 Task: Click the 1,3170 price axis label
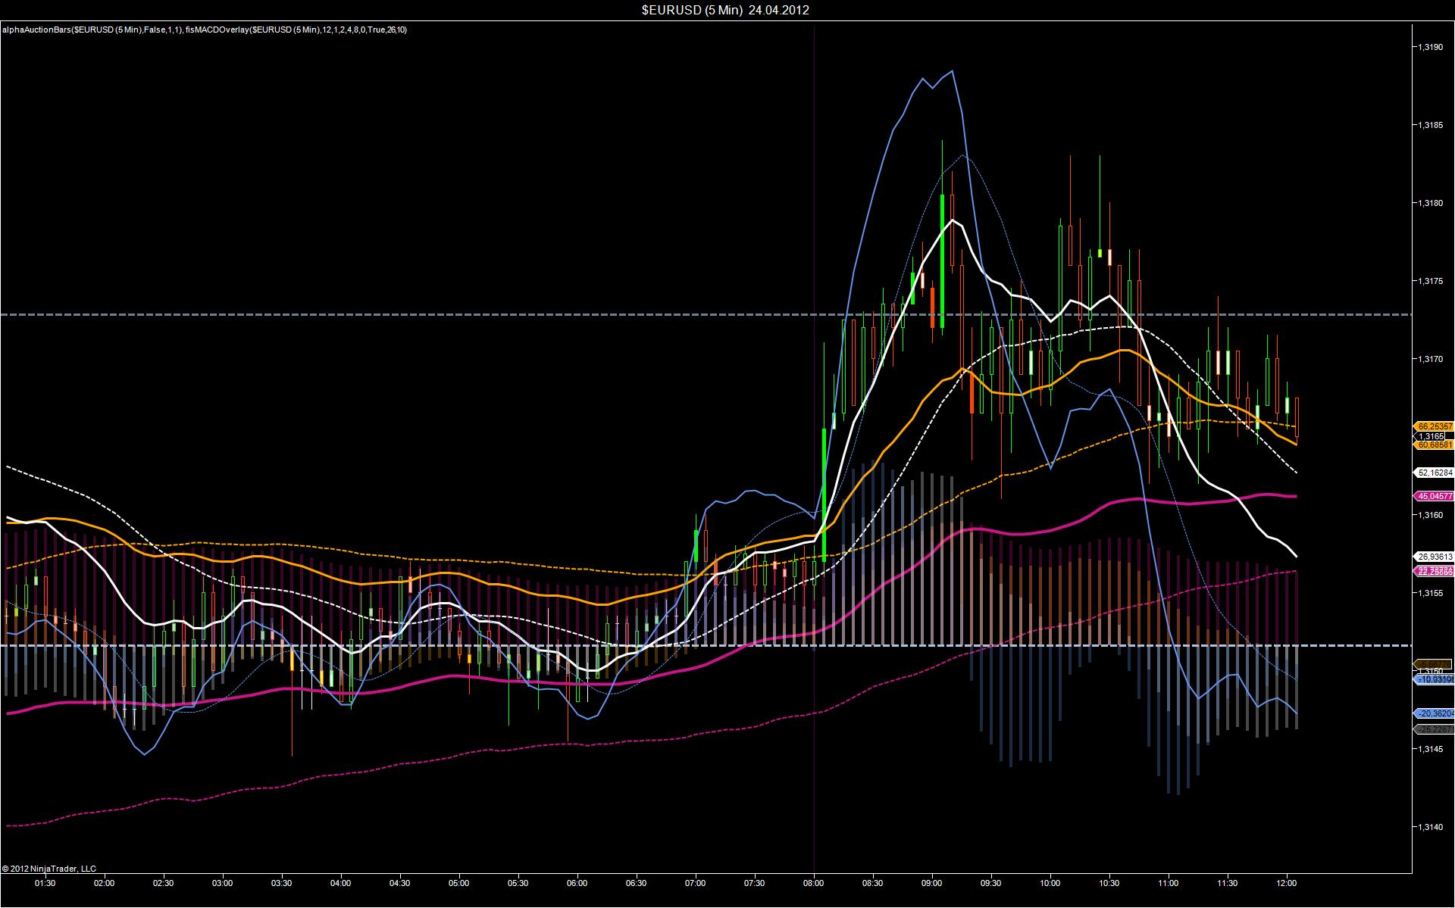coord(1429,359)
